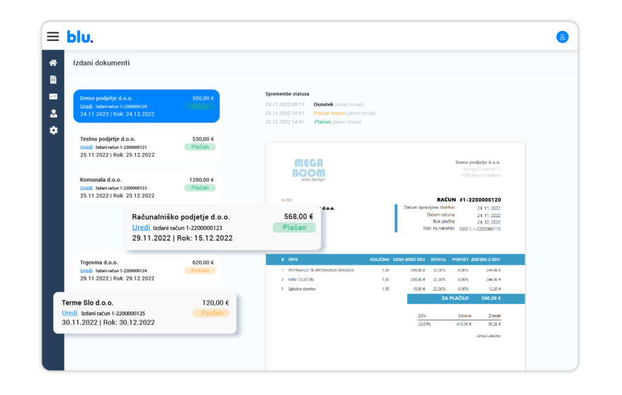622x395 pixels.
Task: Click Uredi link for Testno podjetje d.o.o.
Action: 86,147
